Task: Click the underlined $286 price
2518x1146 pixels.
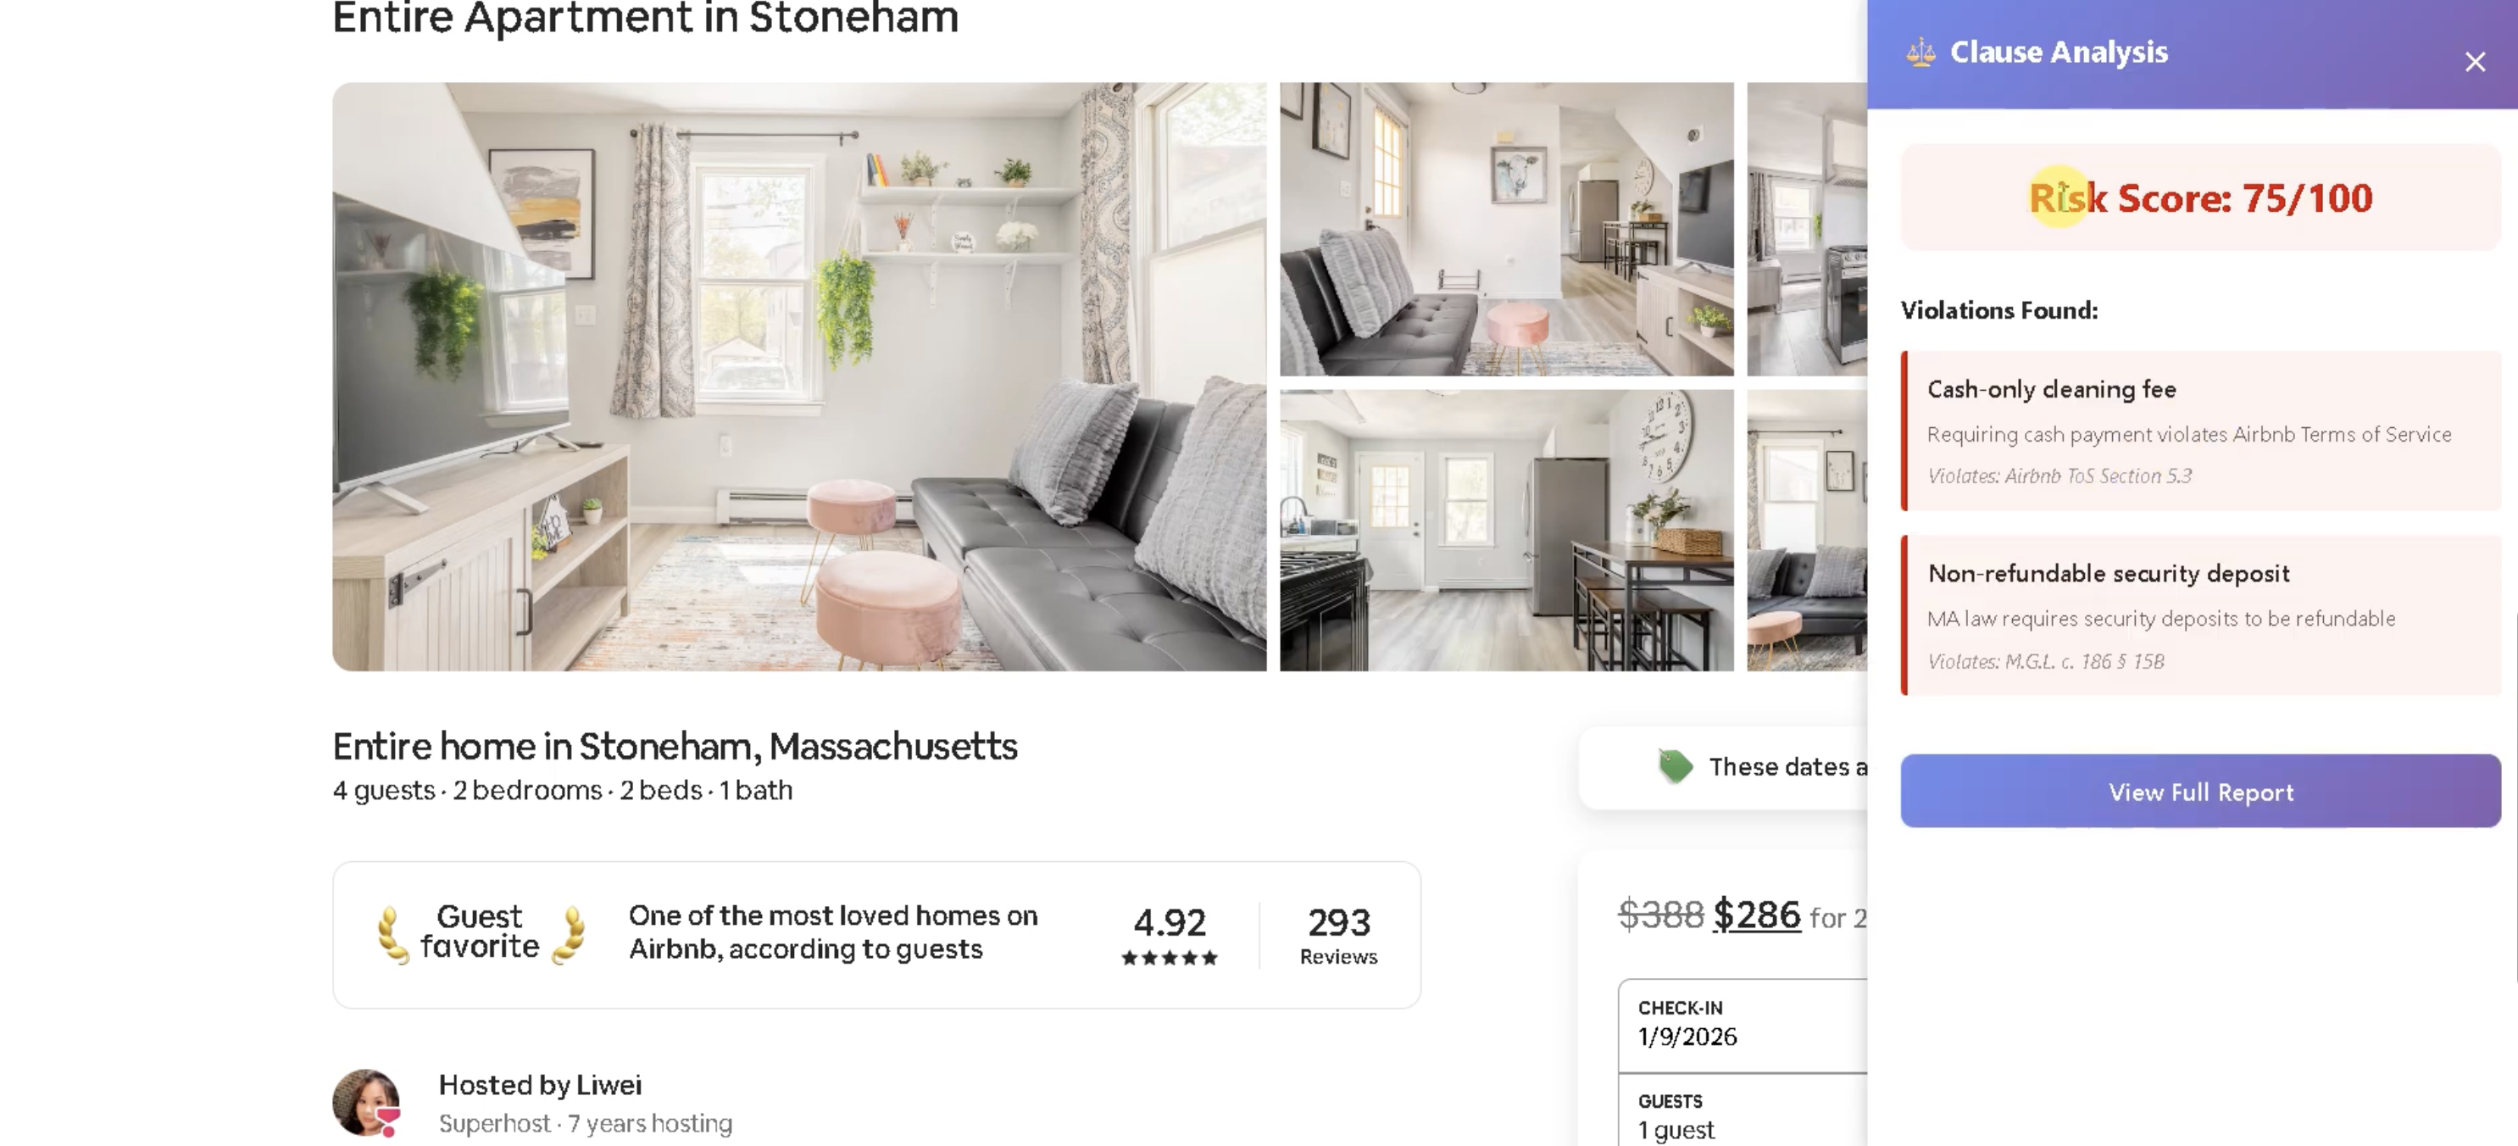Action: (1757, 915)
